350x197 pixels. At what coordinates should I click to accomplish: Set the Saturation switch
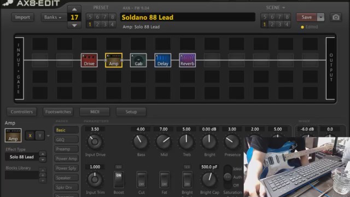227,177
